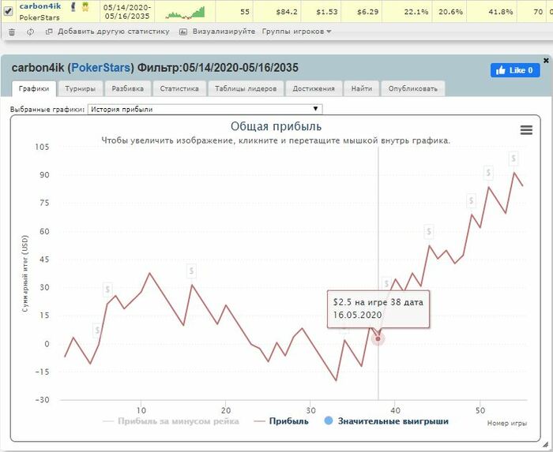Image resolution: width=553 pixels, height=452 pixels.
Task: Click 'Визуализируйте' link
Action: (x=224, y=32)
